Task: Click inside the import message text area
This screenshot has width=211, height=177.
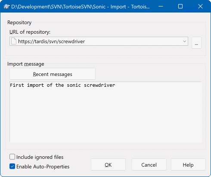Action: point(105,112)
